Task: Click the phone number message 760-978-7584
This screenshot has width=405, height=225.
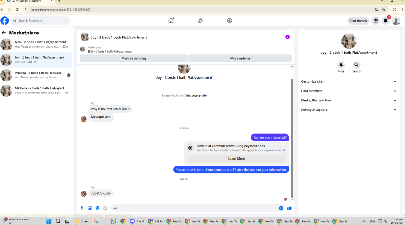Action: pyautogui.click(x=101, y=193)
